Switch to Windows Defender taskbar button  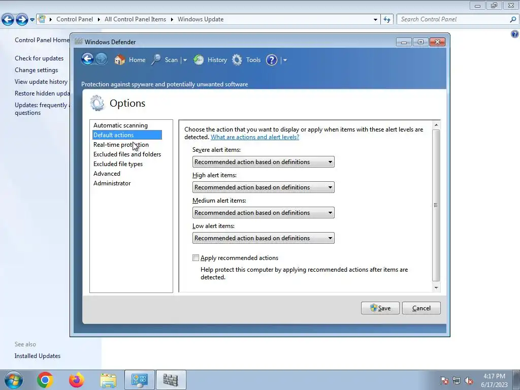point(171,380)
